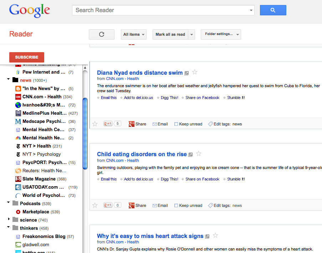Toggle footer star on Diana Nyad entry

[95, 124]
